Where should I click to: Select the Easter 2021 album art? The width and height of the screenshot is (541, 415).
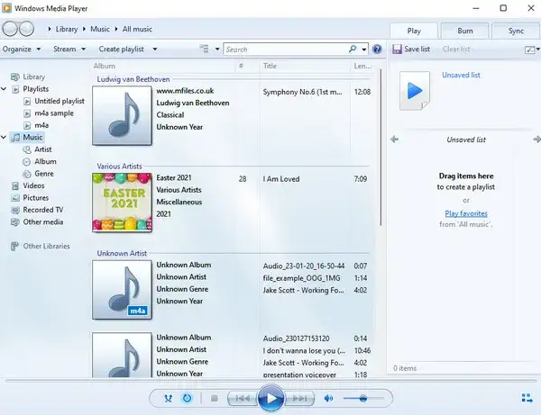[122, 203]
